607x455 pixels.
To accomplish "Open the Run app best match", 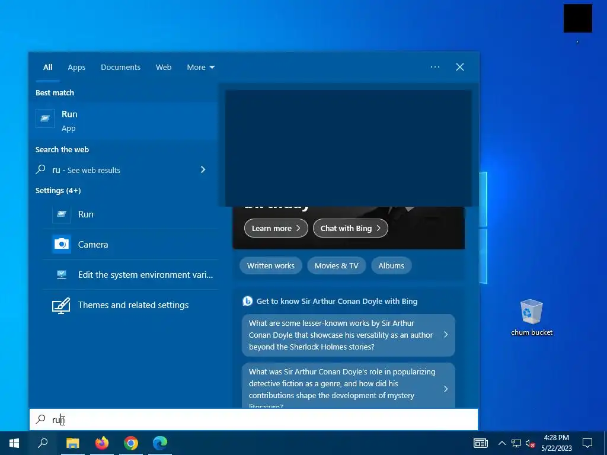I will (x=123, y=121).
